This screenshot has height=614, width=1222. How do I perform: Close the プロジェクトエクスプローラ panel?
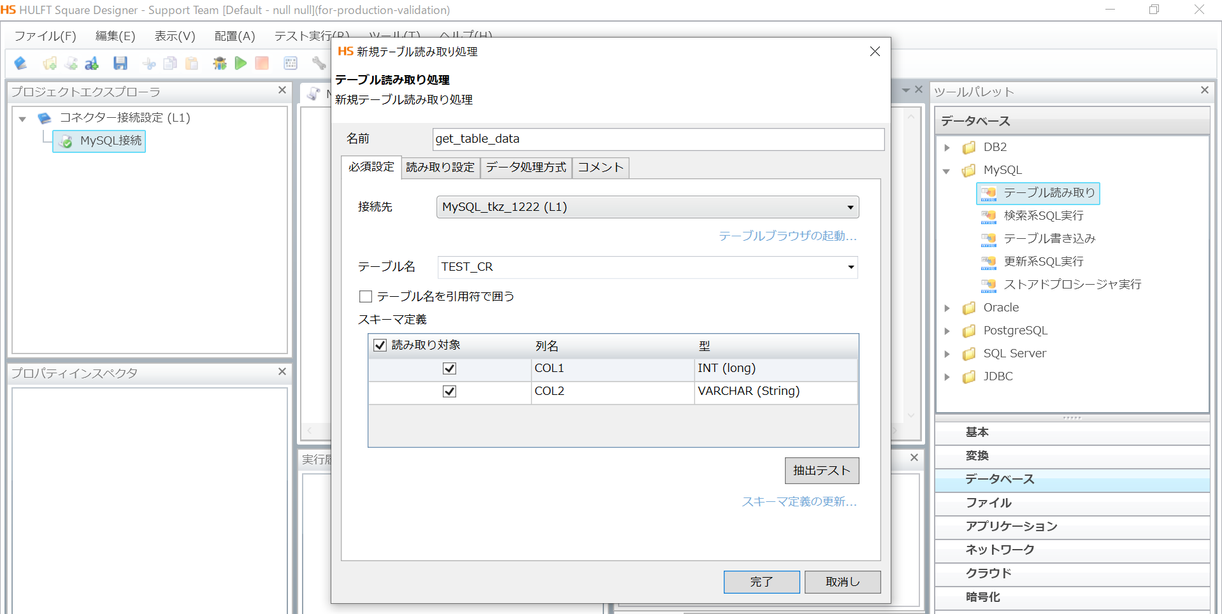click(282, 90)
